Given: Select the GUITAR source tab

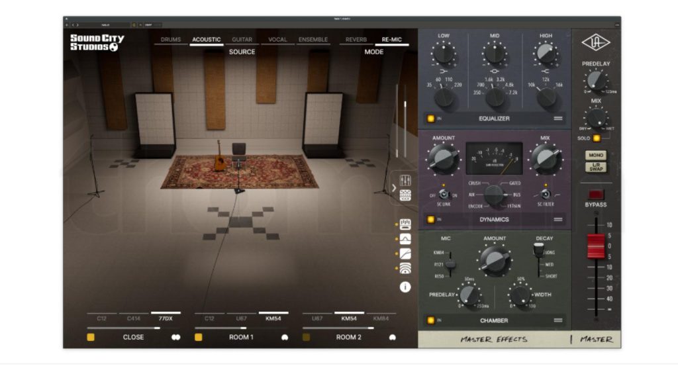Looking at the screenshot, I should (242, 39).
